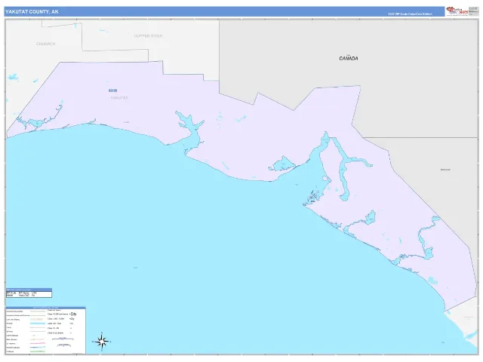
Task: Click the blue ZIP code number on map
Action: coord(112,90)
